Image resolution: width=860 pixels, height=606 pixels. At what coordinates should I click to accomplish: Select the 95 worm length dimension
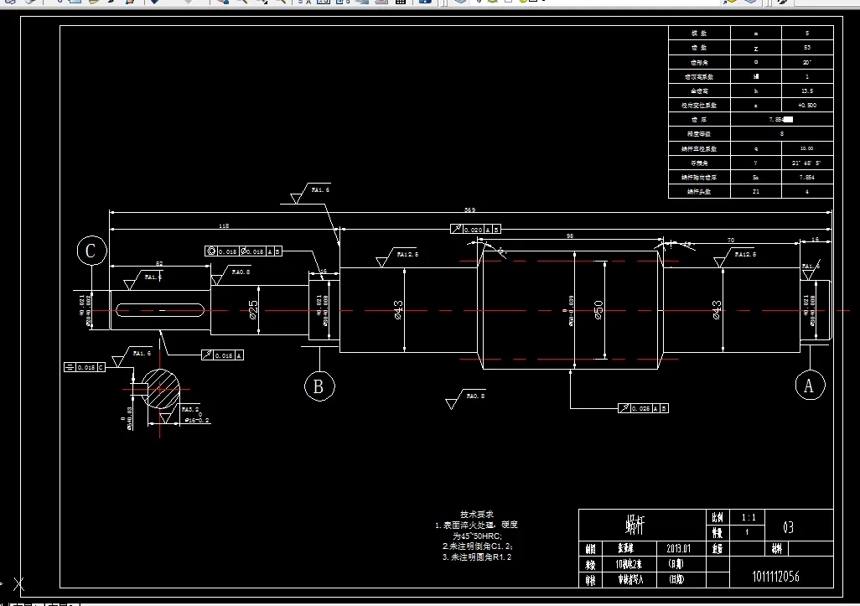click(x=570, y=236)
